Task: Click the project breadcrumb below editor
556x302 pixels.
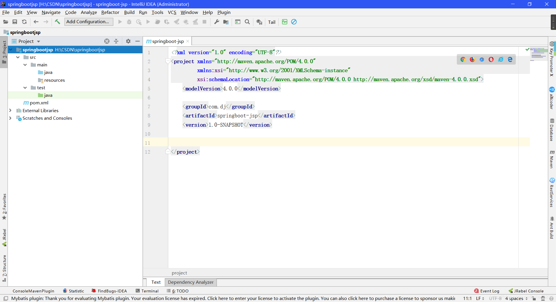Action: click(x=179, y=273)
